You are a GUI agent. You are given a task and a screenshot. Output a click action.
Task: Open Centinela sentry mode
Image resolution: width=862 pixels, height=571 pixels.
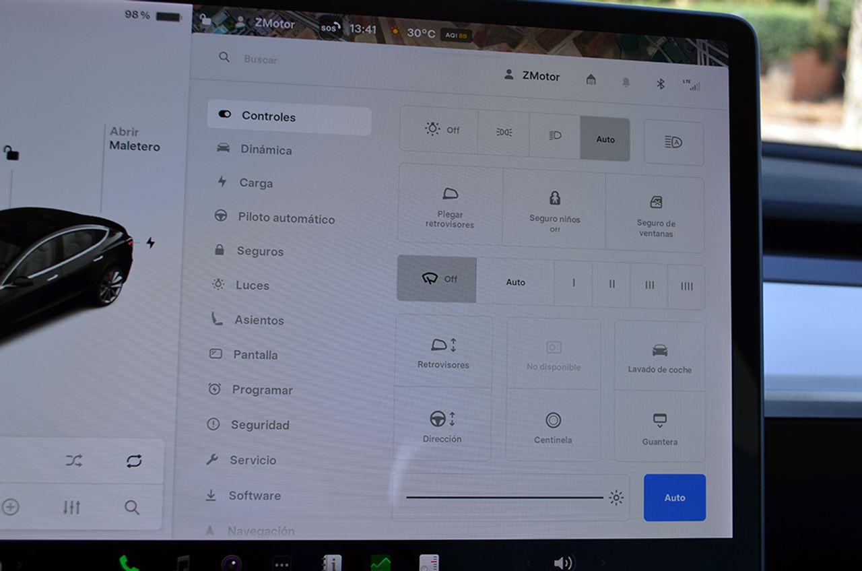point(553,428)
